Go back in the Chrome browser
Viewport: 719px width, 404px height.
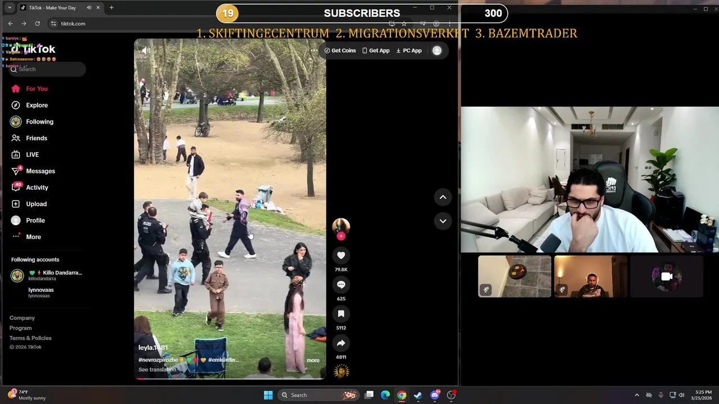click(10, 24)
